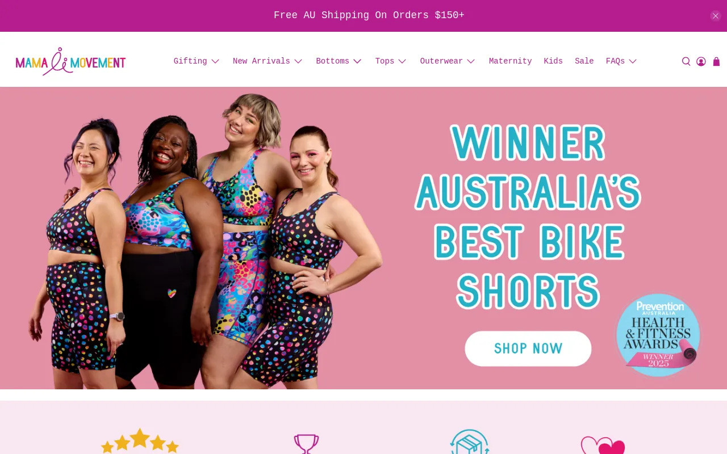Open the Kids menu item
This screenshot has width=727, height=454.
pyautogui.click(x=553, y=61)
